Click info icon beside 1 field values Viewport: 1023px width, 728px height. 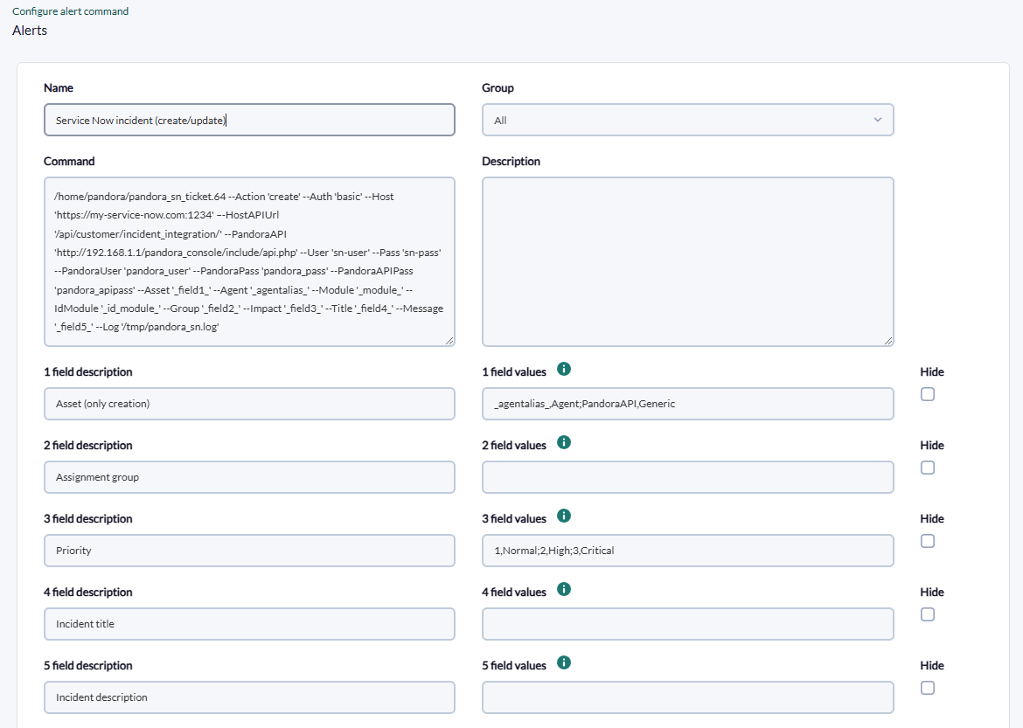coord(564,369)
